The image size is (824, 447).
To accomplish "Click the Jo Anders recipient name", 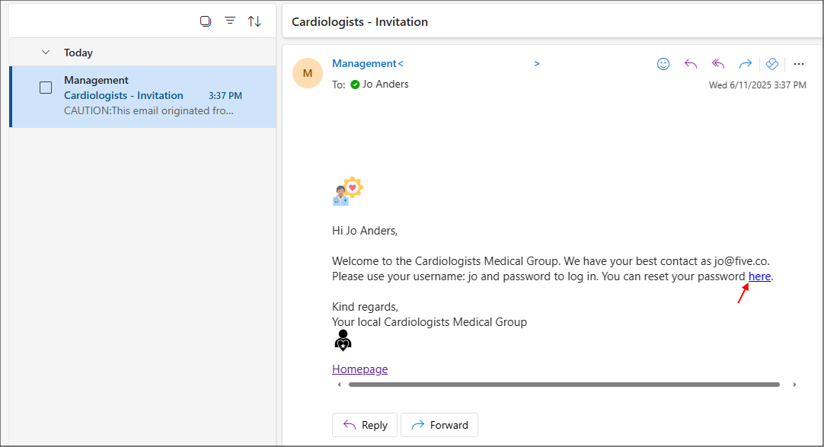I will 385,85.
